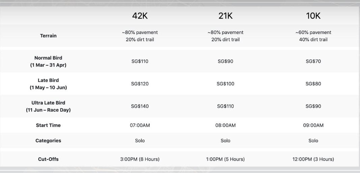
Task: Click the 42K column header
Action: pos(140,16)
